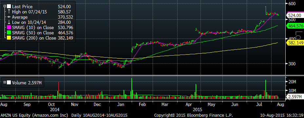Image resolution: width=304 pixels, height=118 pixels.
Task: Click the magenta SMAVG (10) color swatch
Action: tap(9, 27)
